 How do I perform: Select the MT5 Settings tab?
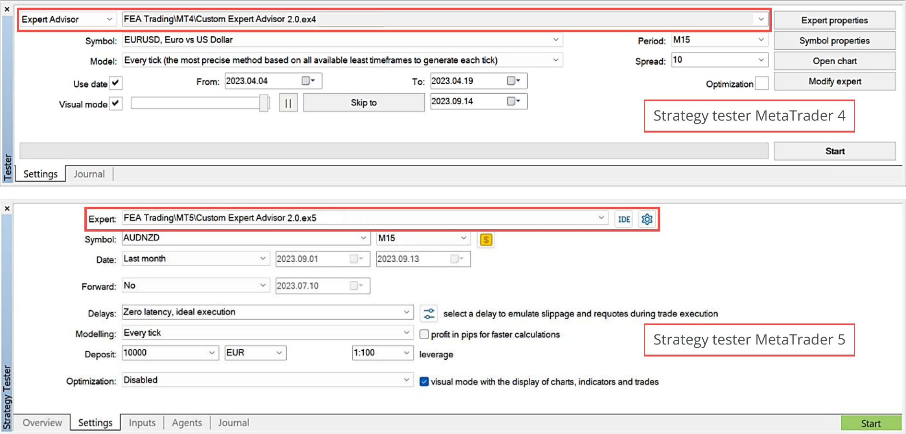[95, 423]
